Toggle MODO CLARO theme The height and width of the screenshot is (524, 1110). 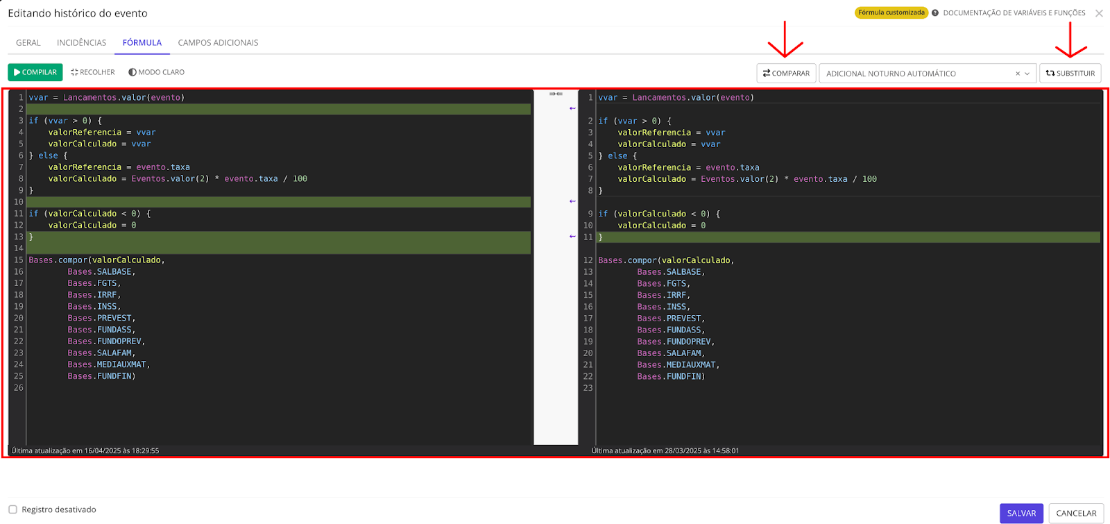coord(157,72)
